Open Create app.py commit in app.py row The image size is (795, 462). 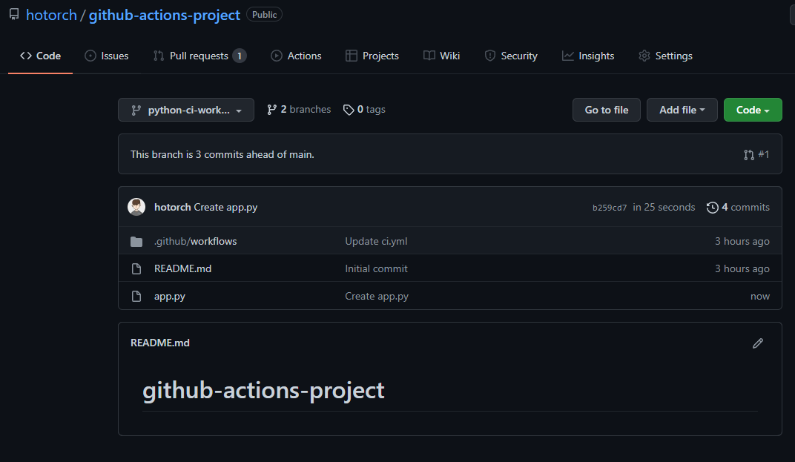[377, 296]
